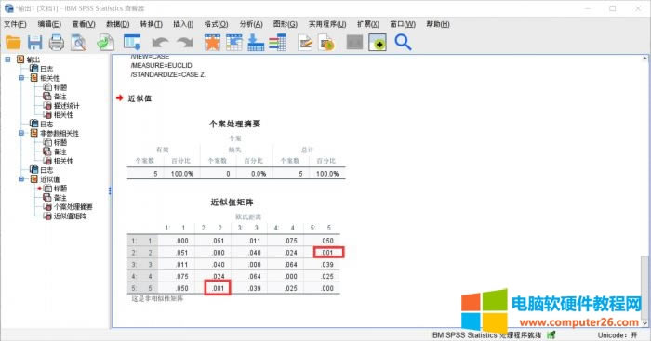Click the Undo arrow icon

coord(160,43)
